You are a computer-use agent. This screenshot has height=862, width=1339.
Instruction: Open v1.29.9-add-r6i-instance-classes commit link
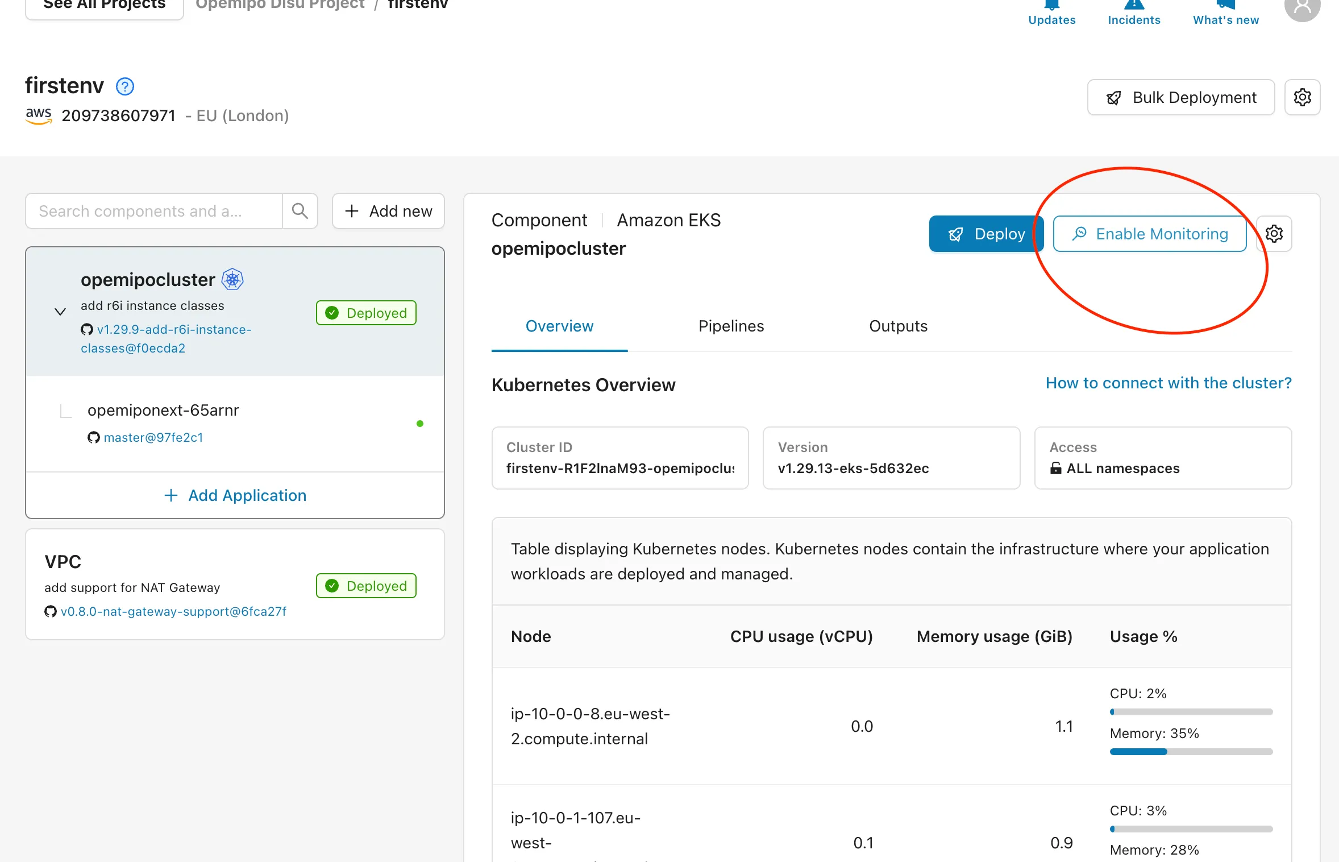tap(166, 339)
